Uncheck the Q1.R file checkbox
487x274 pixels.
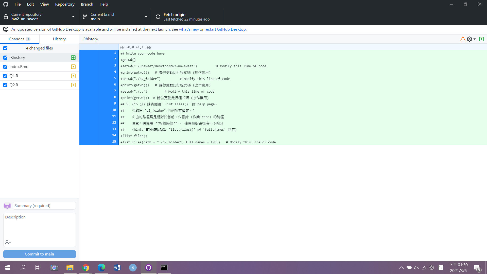(5, 76)
